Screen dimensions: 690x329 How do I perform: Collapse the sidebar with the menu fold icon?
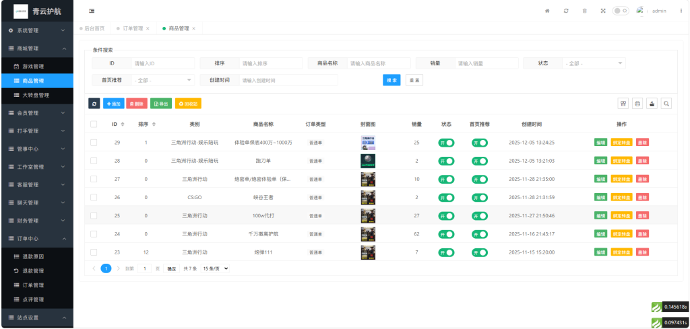pyautogui.click(x=92, y=11)
